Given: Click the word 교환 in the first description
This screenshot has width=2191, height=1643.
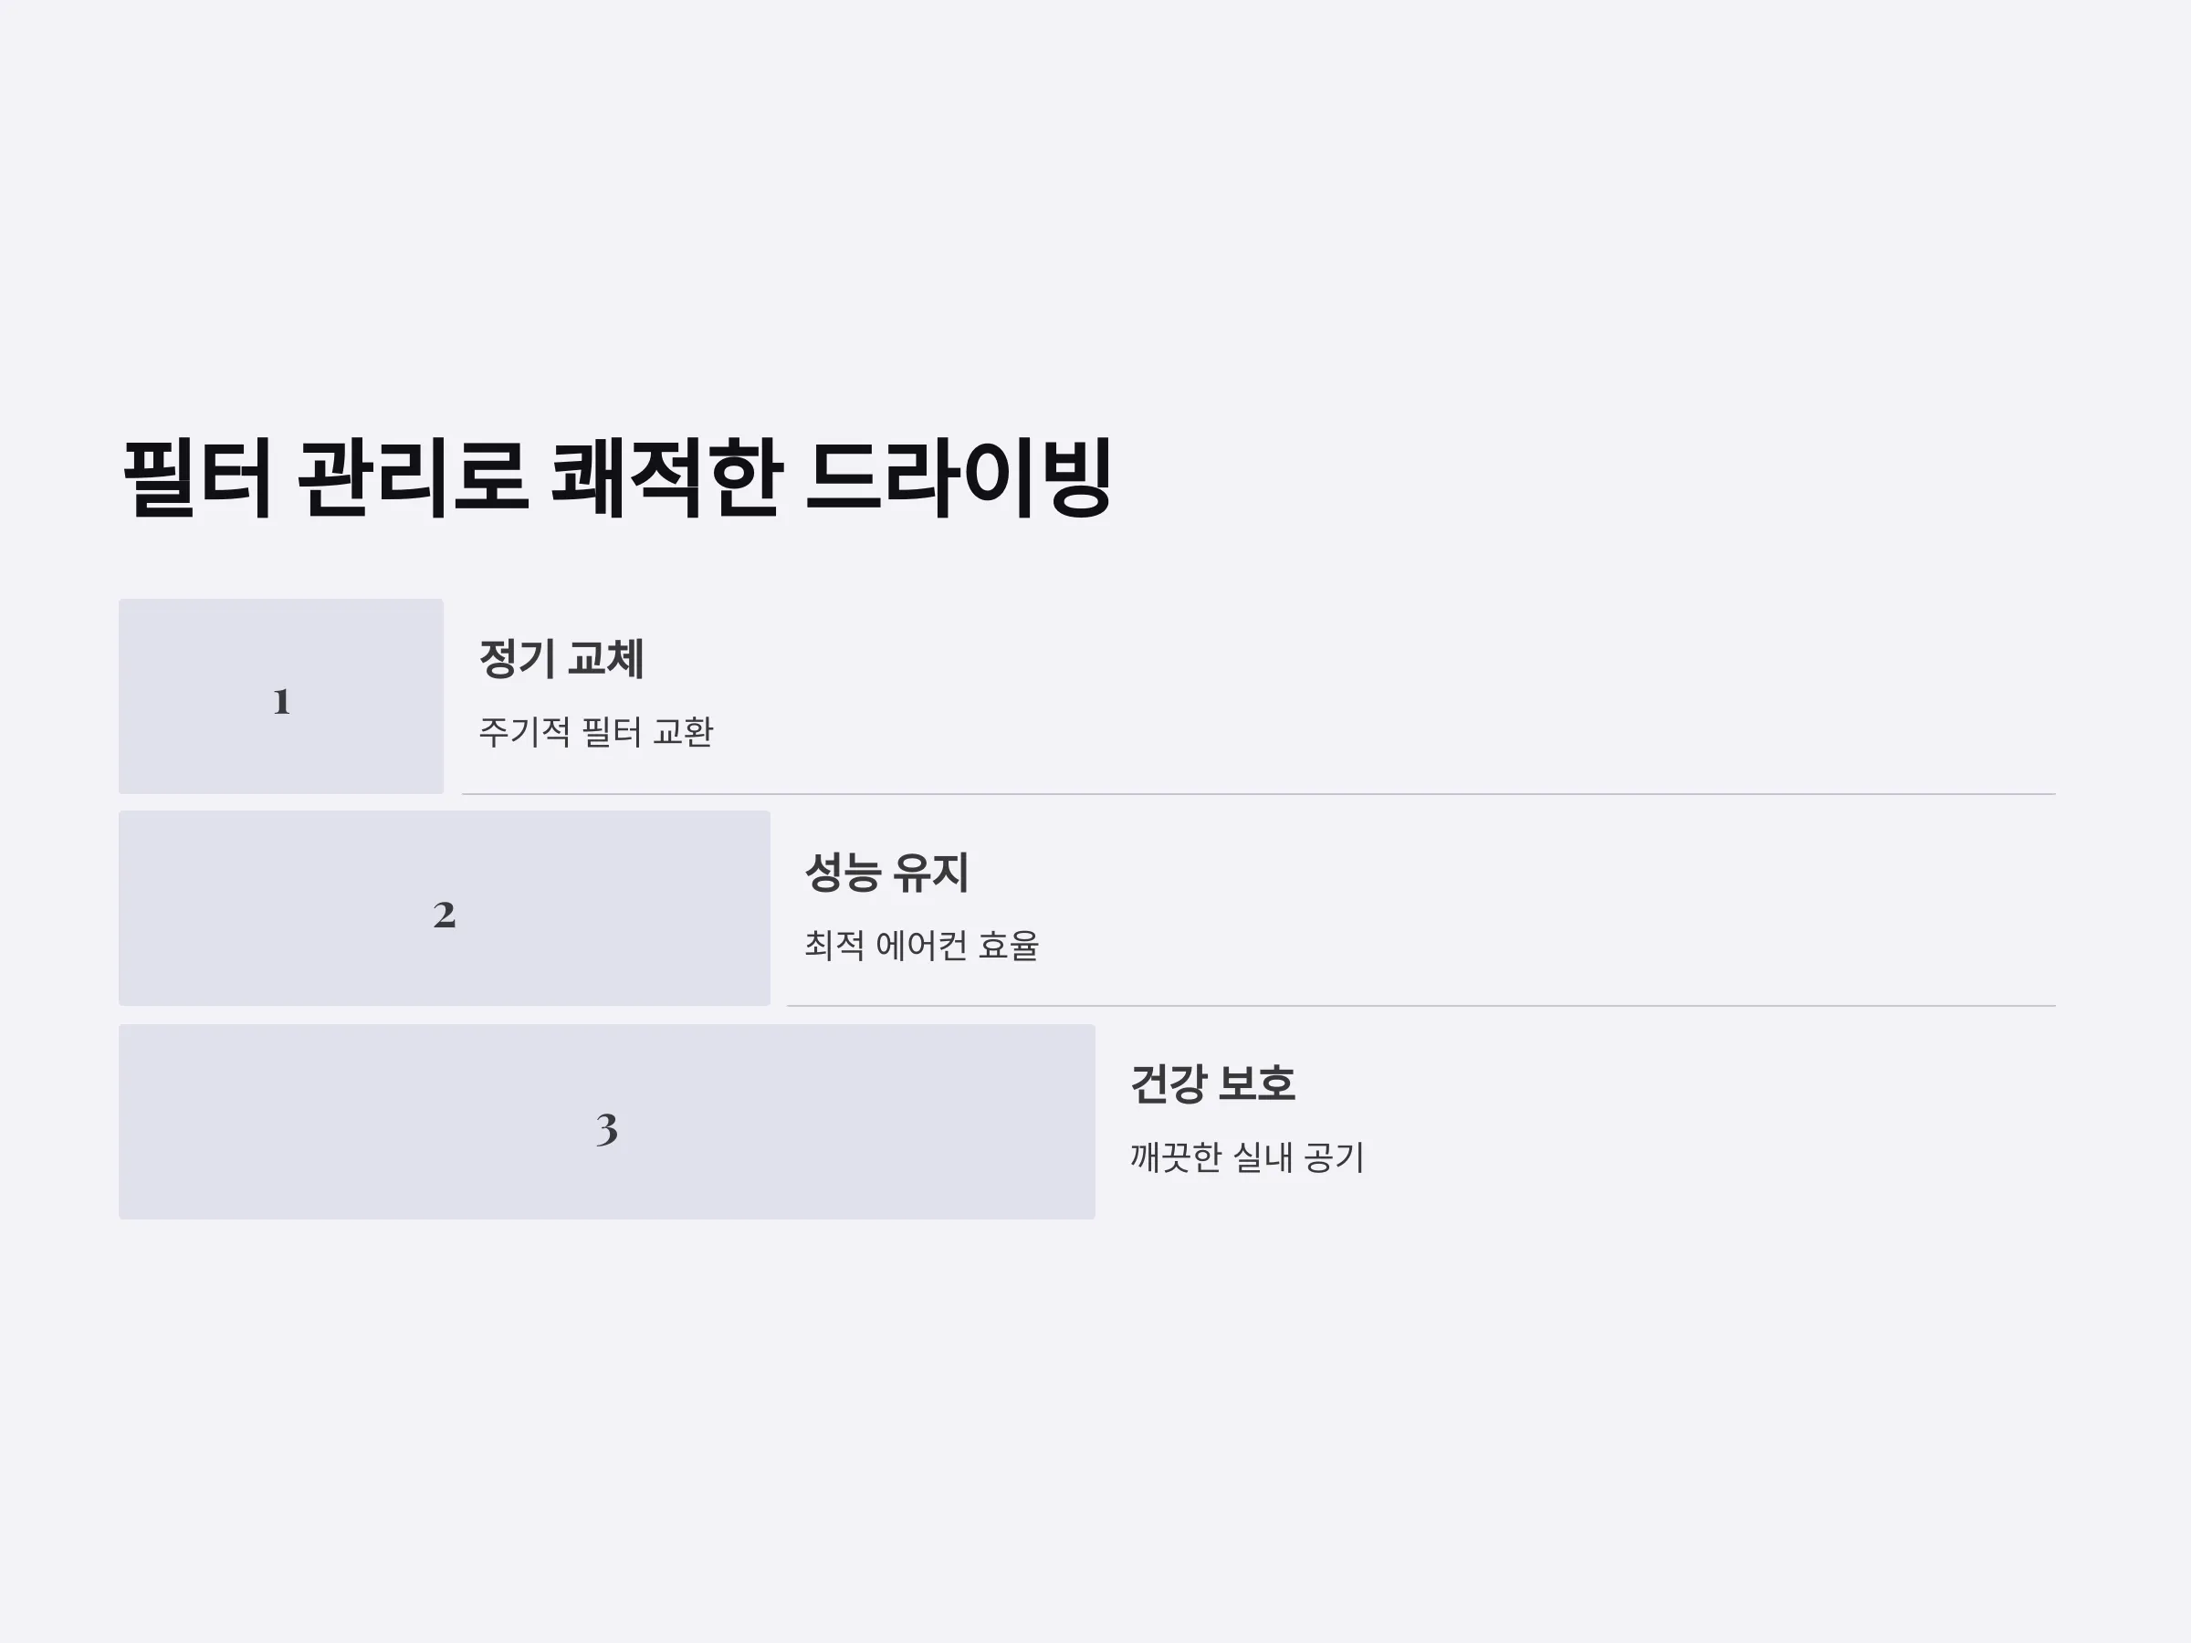Looking at the screenshot, I should click(684, 732).
